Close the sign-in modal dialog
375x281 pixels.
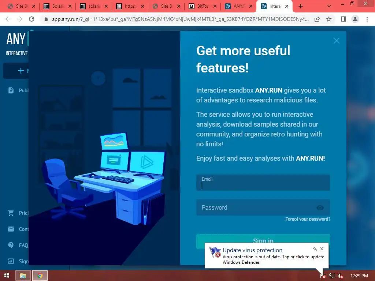336,41
